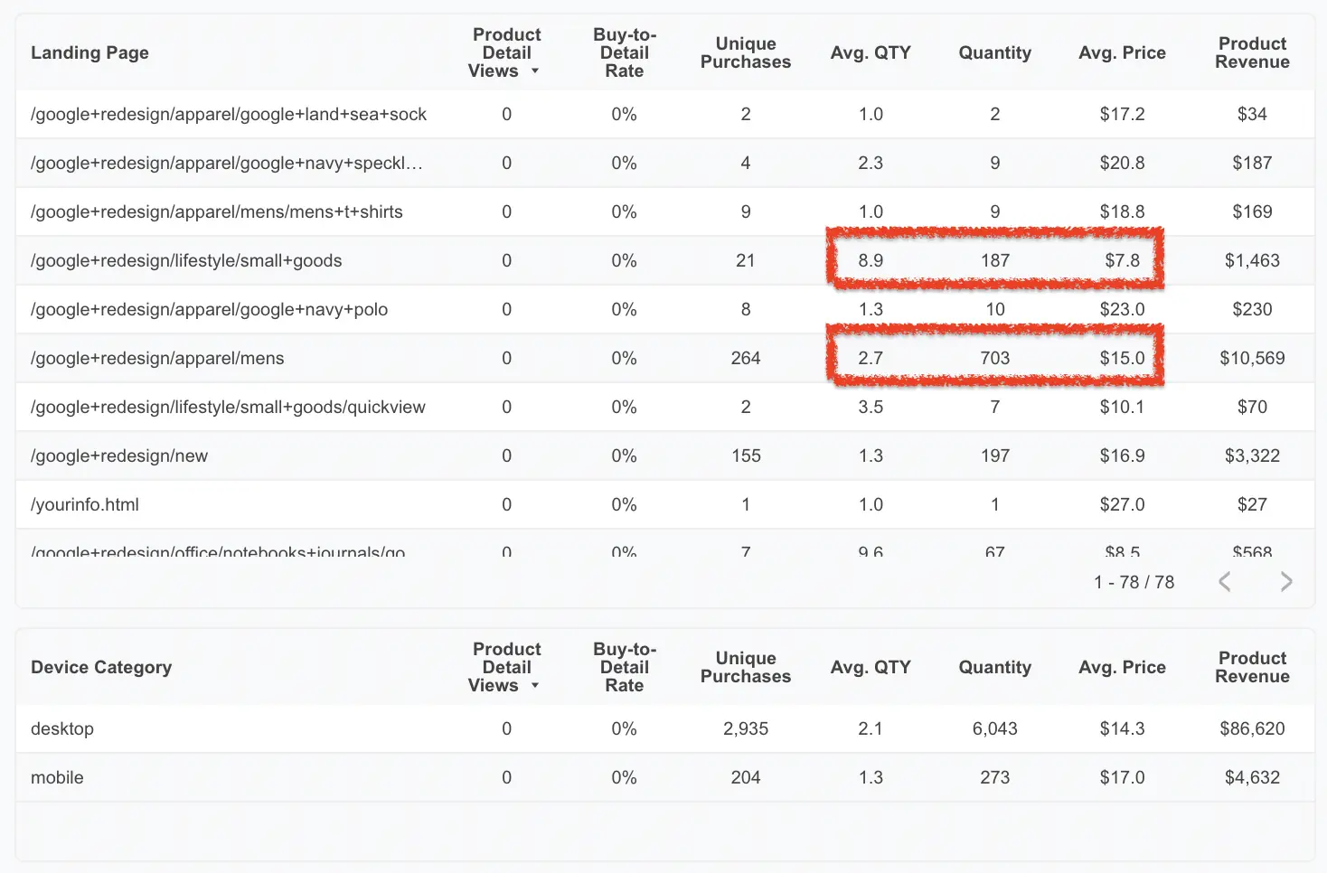
Task: Sort landing page table by Avg. Price
Action: coord(1122,52)
